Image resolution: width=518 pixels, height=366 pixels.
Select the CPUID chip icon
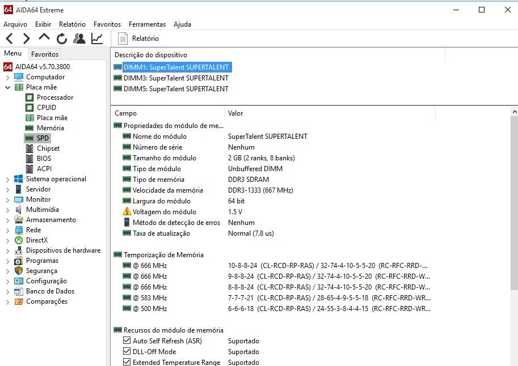point(30,108)
